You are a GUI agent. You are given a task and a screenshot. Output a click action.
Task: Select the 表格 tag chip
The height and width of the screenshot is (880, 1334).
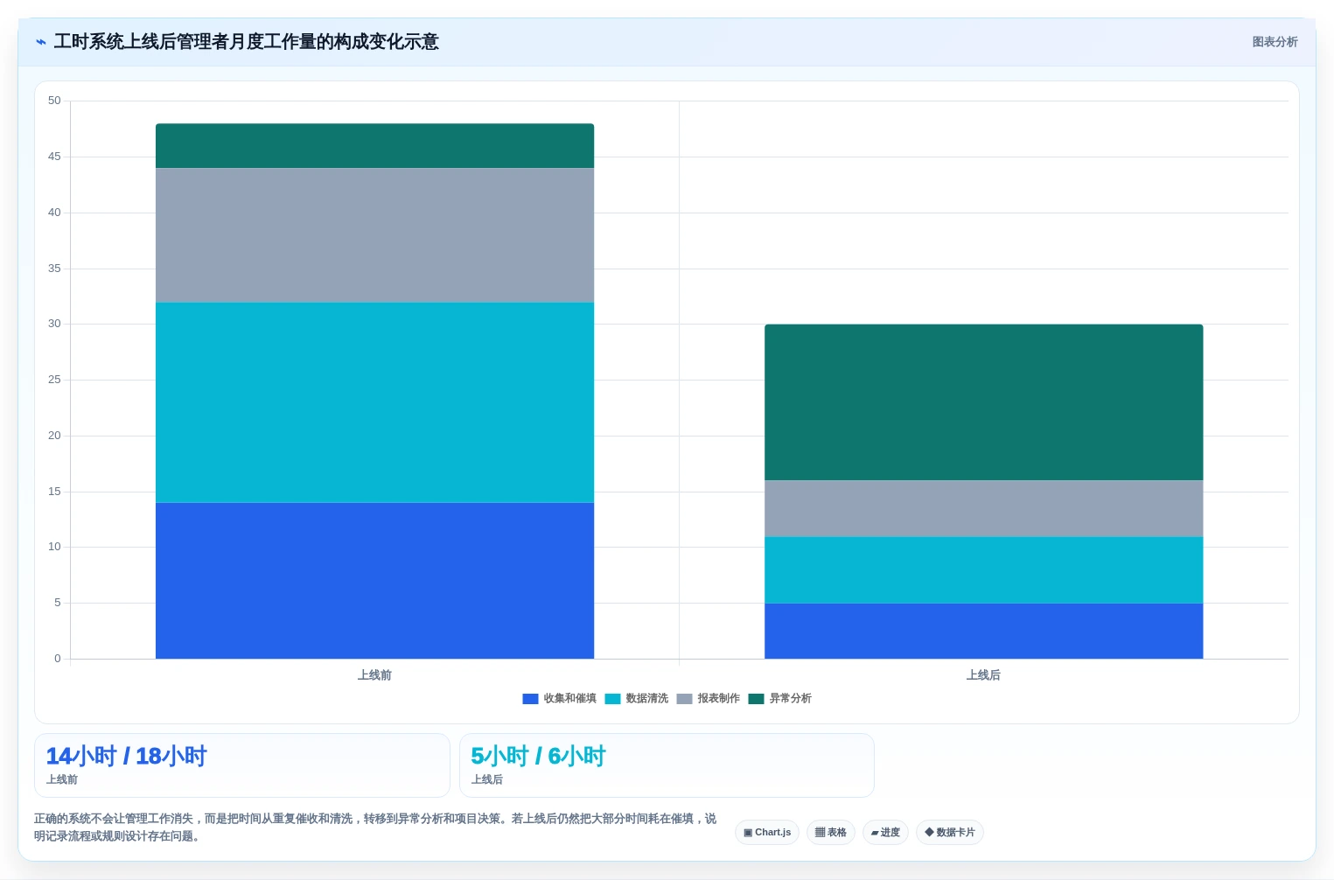(831, 833)
